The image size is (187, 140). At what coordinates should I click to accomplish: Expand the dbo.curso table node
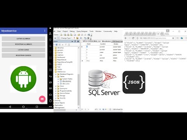coord(58,84)
